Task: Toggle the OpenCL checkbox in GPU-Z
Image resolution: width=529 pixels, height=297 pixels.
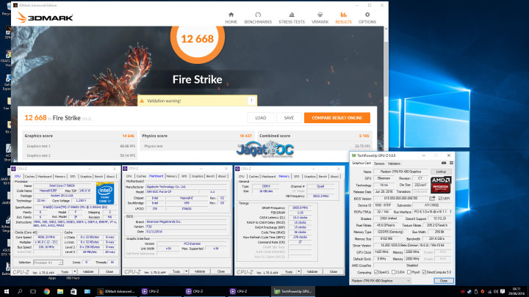Action: 376,272
